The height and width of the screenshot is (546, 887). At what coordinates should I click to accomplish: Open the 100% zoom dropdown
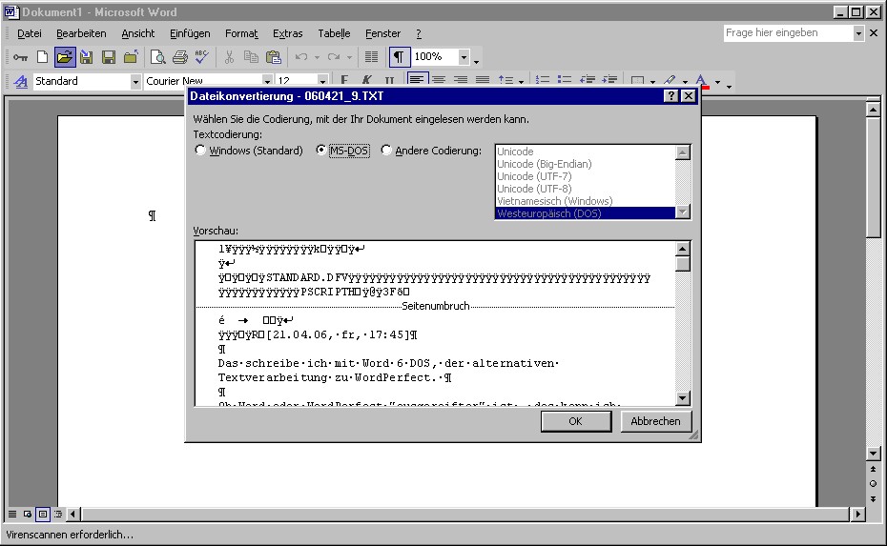tap(464, 57)
